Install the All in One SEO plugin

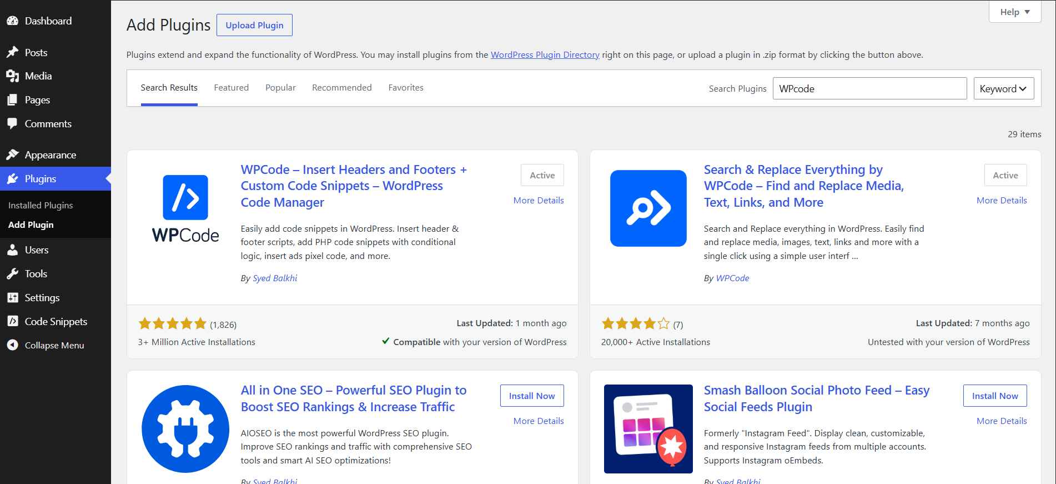click(x=532, y=396)
